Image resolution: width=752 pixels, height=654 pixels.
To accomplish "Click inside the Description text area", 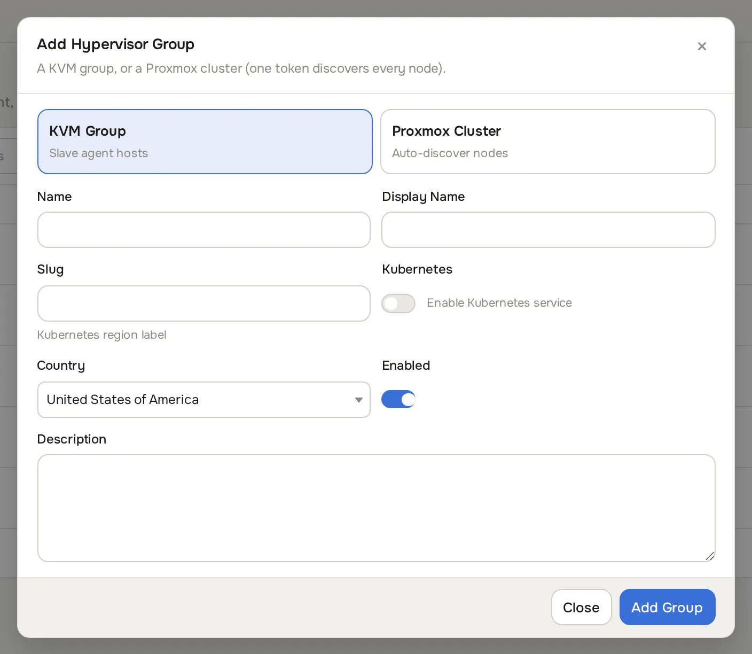I will tap(377, 508).
